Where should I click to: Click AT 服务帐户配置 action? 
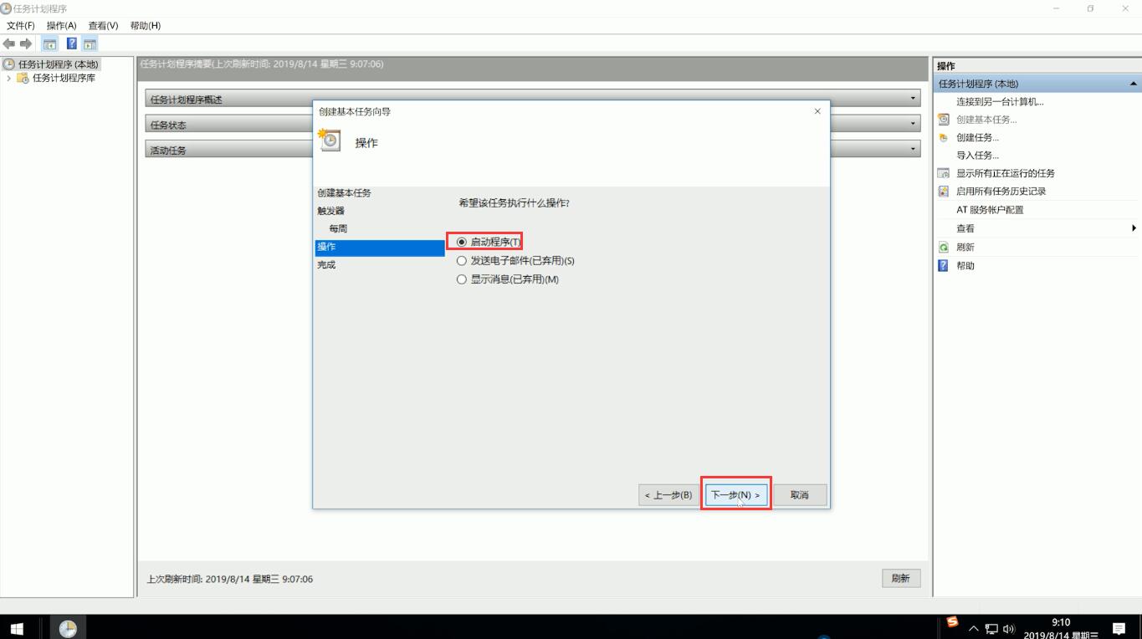tap(990, 210)
